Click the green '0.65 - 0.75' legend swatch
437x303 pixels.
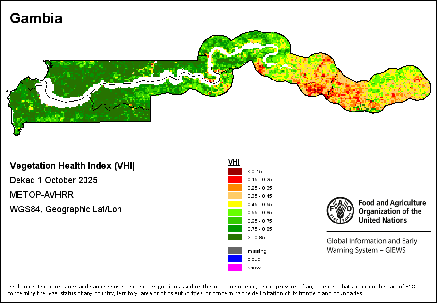coord(235,221)
